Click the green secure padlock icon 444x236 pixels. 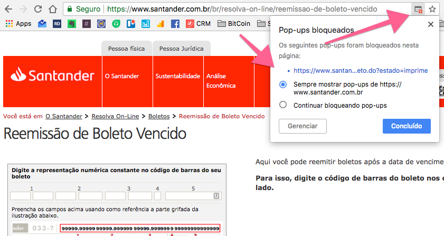click(x=69, y=9)
